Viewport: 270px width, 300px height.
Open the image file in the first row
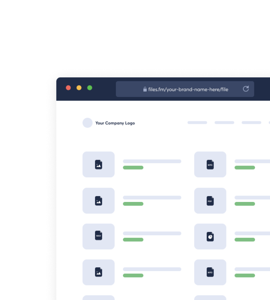tap(98, 164)
